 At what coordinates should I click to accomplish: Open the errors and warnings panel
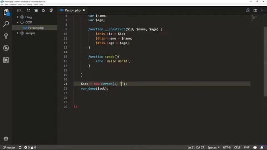pyautogui.click(x=30, y=147)
